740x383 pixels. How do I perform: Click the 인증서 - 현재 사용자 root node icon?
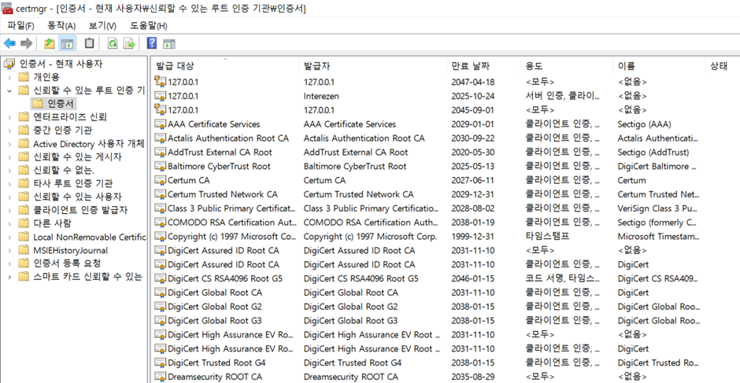click(9, 64)
